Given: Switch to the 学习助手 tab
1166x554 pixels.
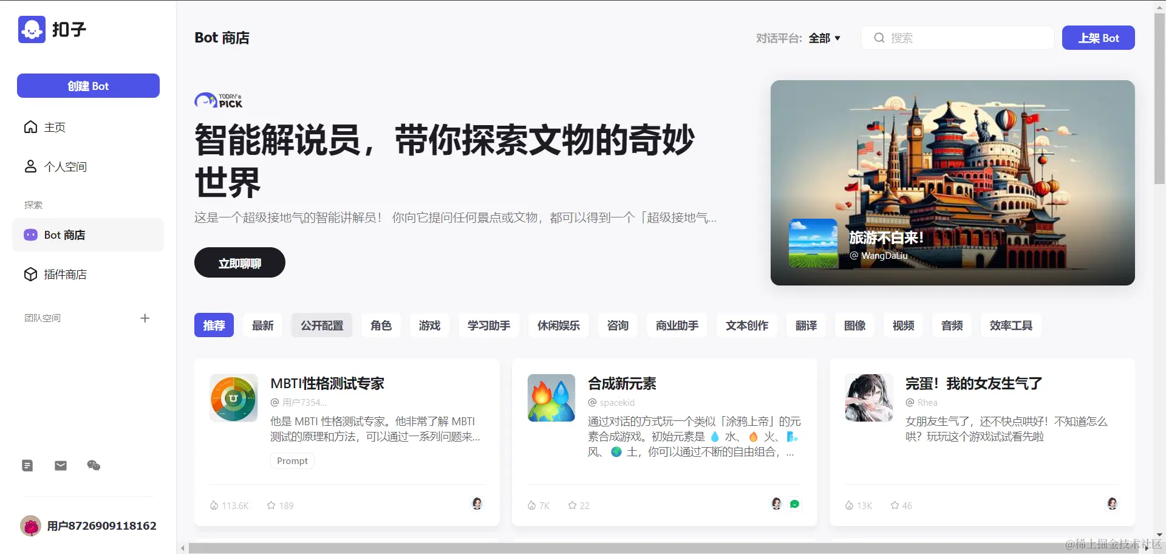Looking at the screenshot, I should coord(489,326).
